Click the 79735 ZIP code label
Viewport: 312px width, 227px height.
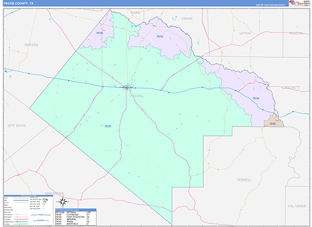click(x=108, y=126)
